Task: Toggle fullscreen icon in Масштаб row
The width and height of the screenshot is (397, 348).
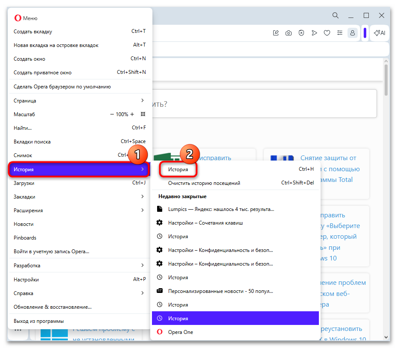Action: coord(143,114)
